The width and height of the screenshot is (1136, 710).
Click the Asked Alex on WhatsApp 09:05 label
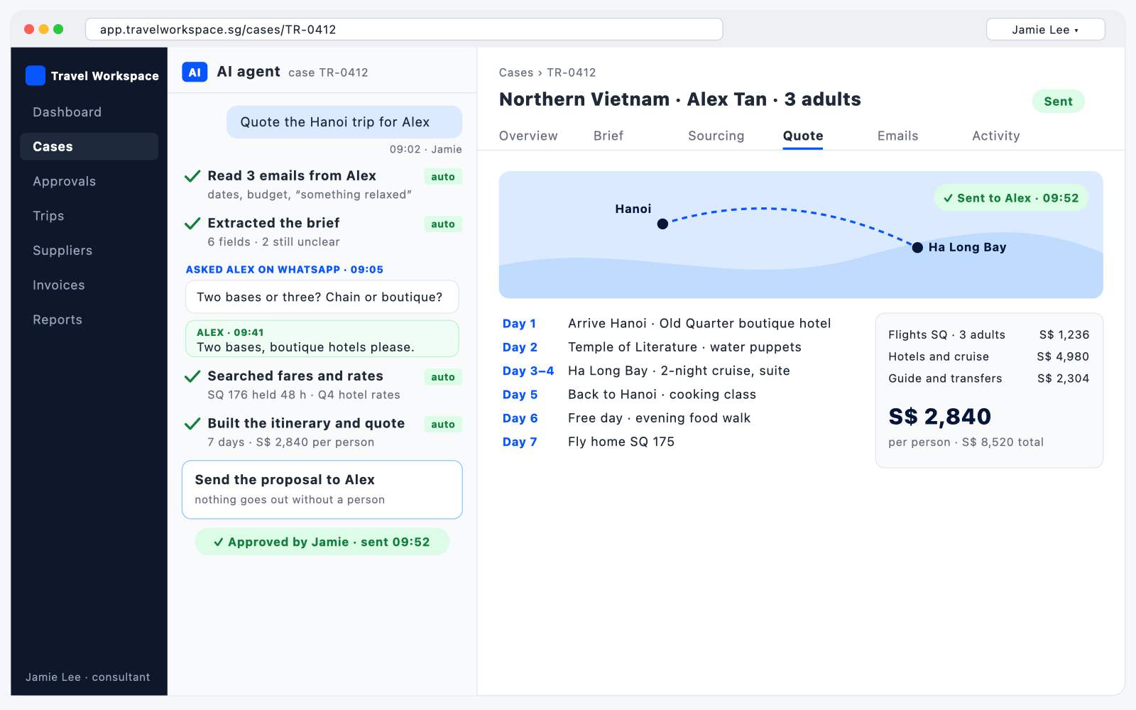coord(284,270)
